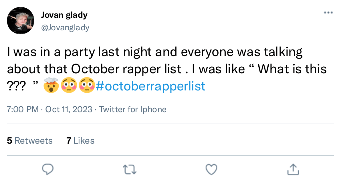Click the 7:00 PM timestamp
The height and width of the screenshot is (190, 341).
23,109
